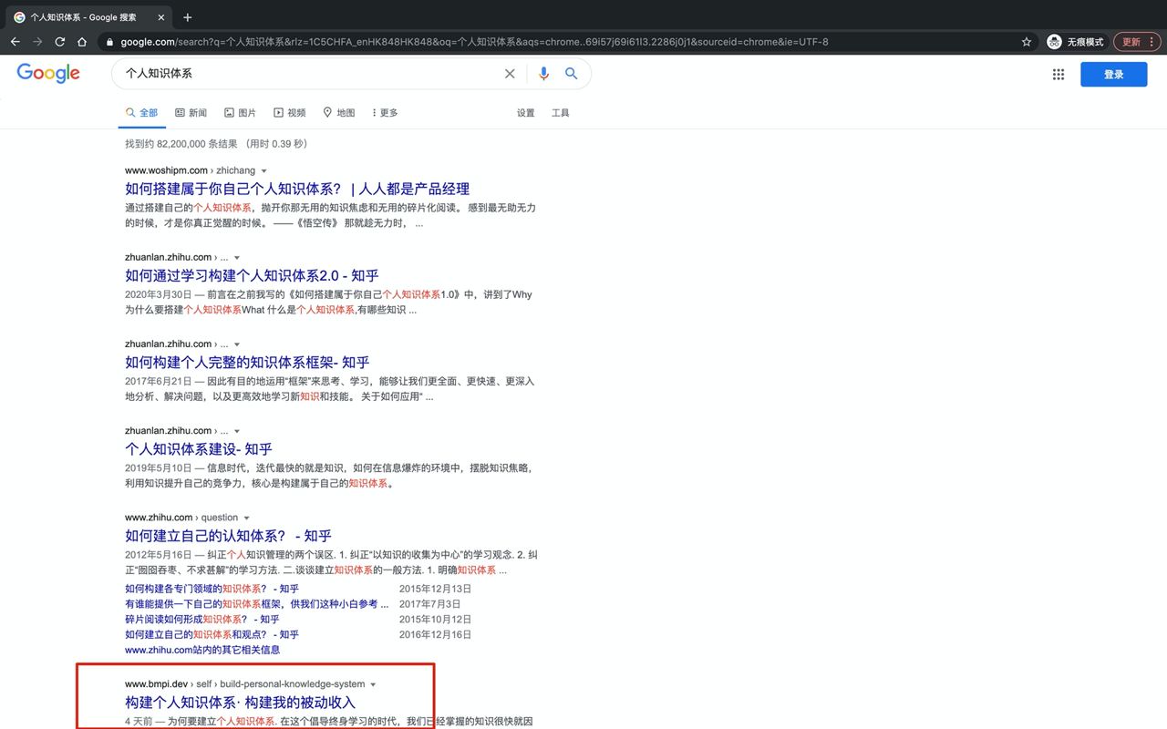This screenshot has height=729, width=1167.
Task: Click the magnifying glass search icon
Action: tap(572, 74)
